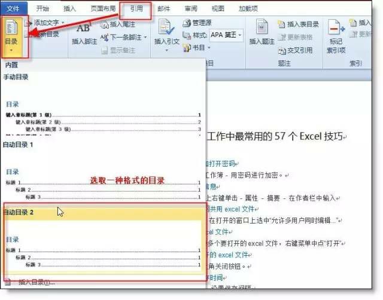The image size is (383, 300).
Task: Open the 邮件 tab
Action: (x=163, y=9)
